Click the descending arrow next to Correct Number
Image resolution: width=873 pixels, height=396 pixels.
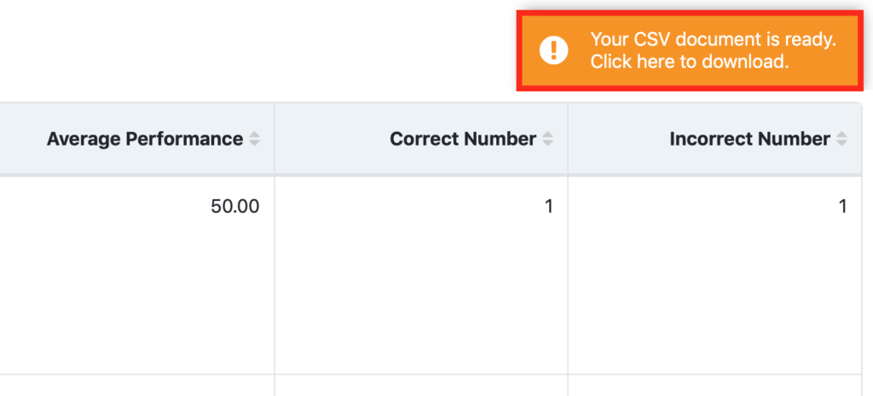pos(548,143)
